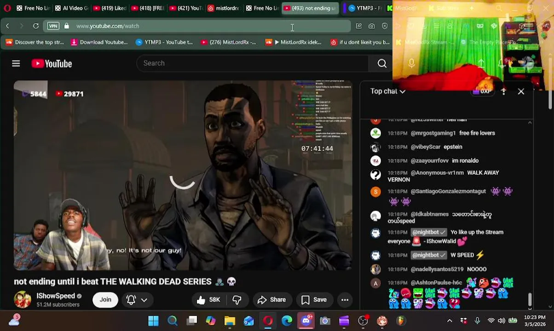Open Camera app from taskbar
The height and width of the screenshot is (331, 554).
click(325, 321)
